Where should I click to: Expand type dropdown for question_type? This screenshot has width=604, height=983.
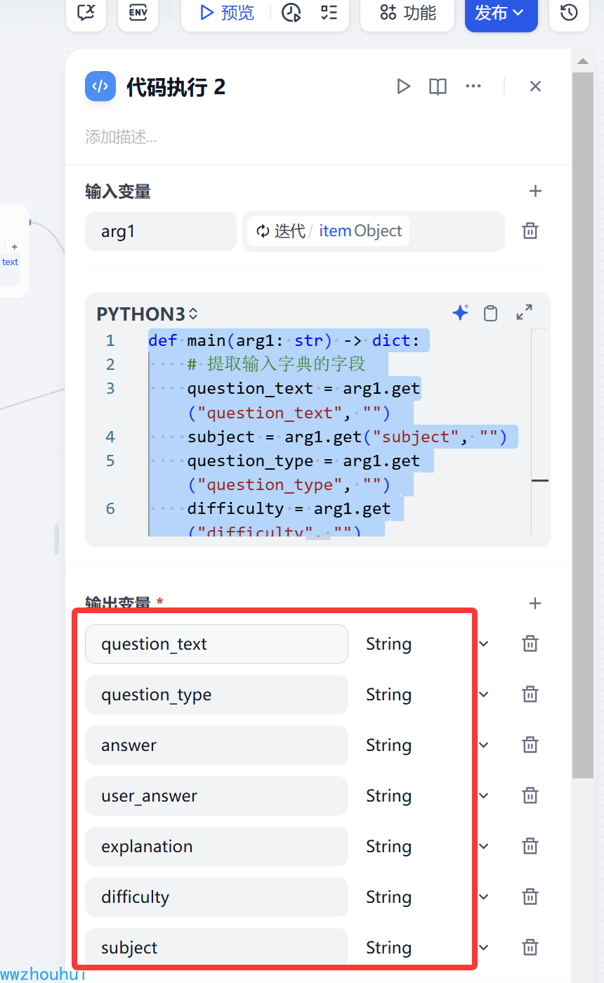484,695
